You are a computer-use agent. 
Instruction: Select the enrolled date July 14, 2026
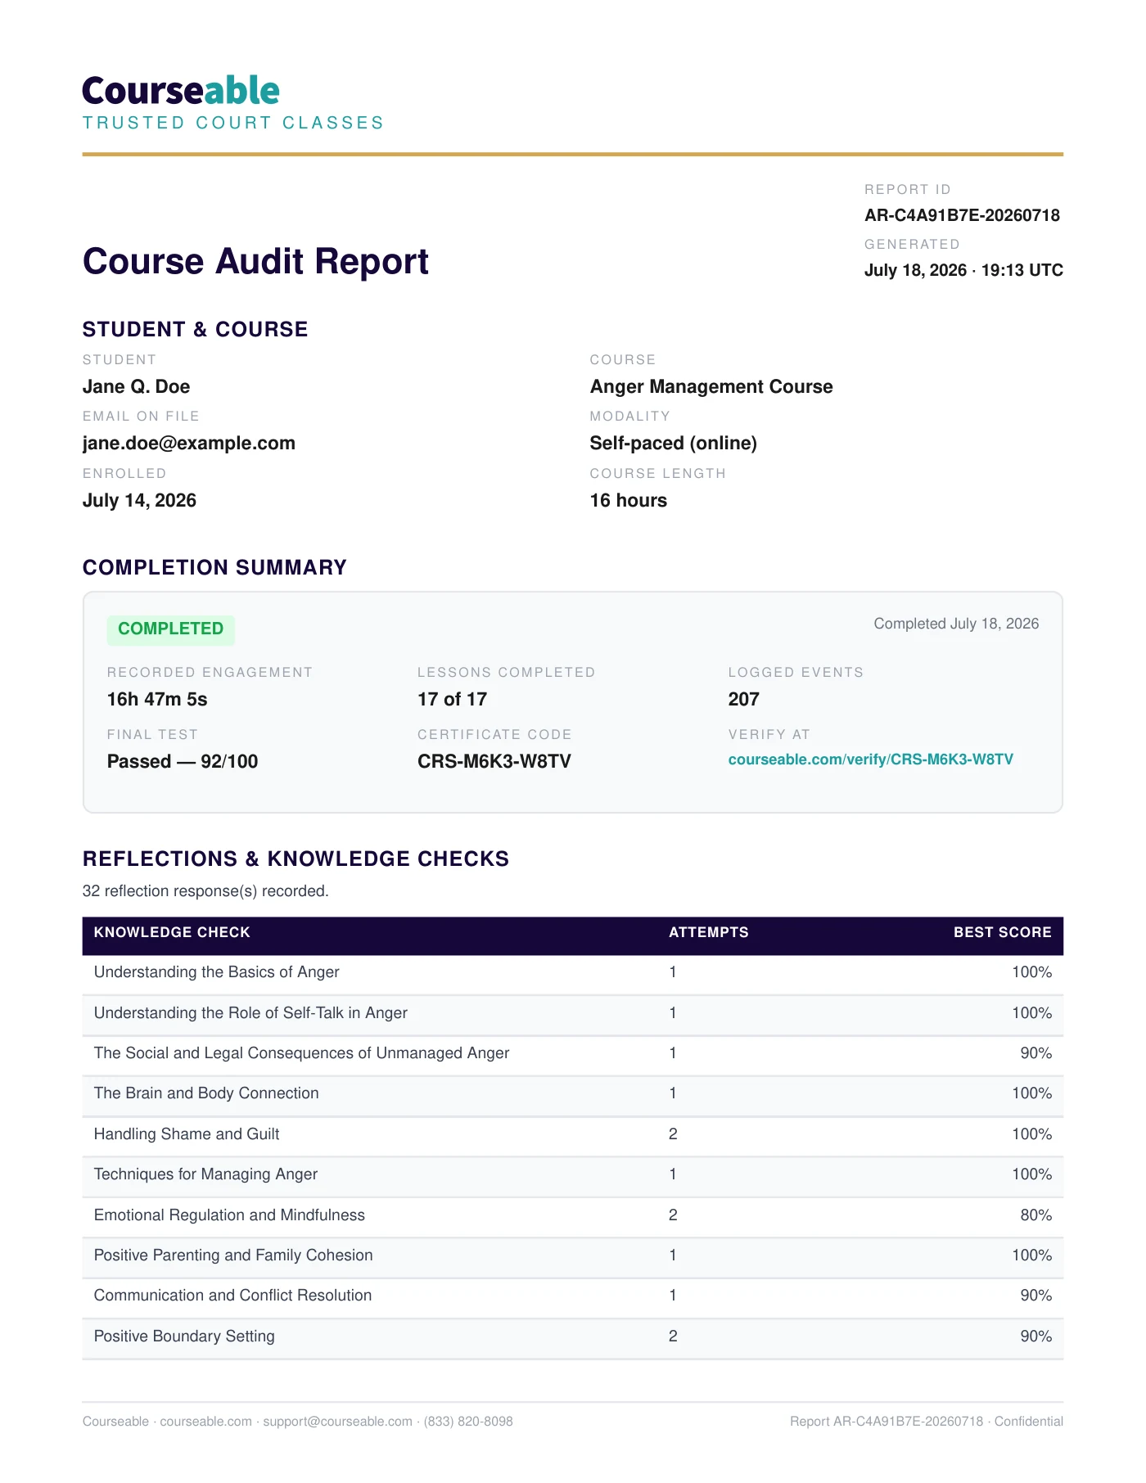[x=139, y=500]
